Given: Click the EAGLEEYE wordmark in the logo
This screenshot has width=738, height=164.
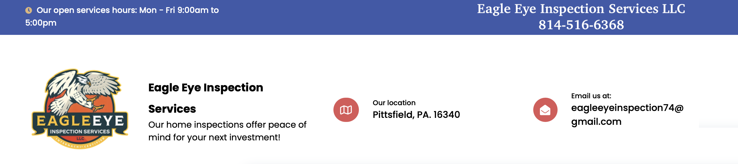Looking at the screenshot, I should pos(80,121).
